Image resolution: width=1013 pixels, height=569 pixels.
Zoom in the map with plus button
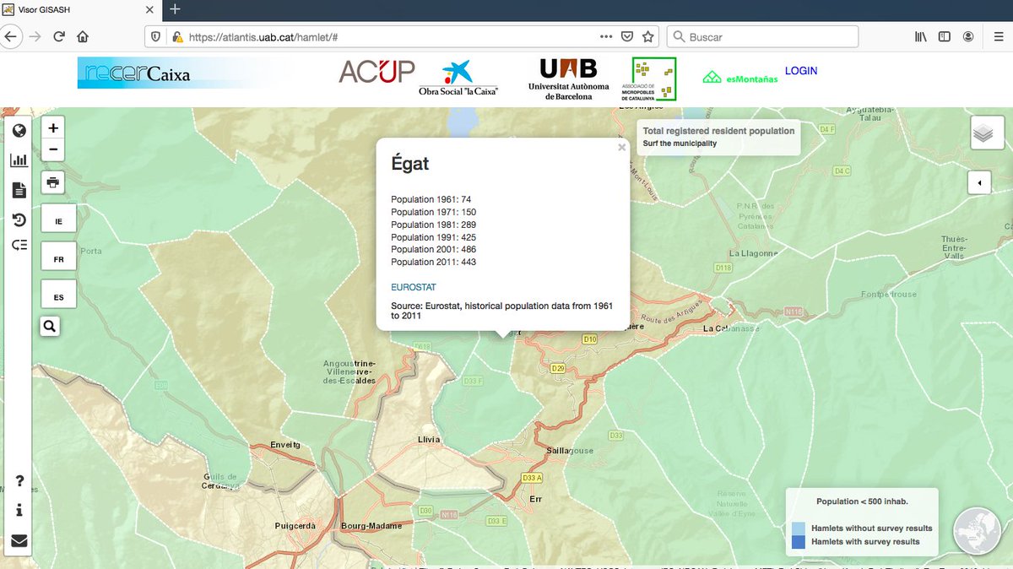[x=53, y=128]
